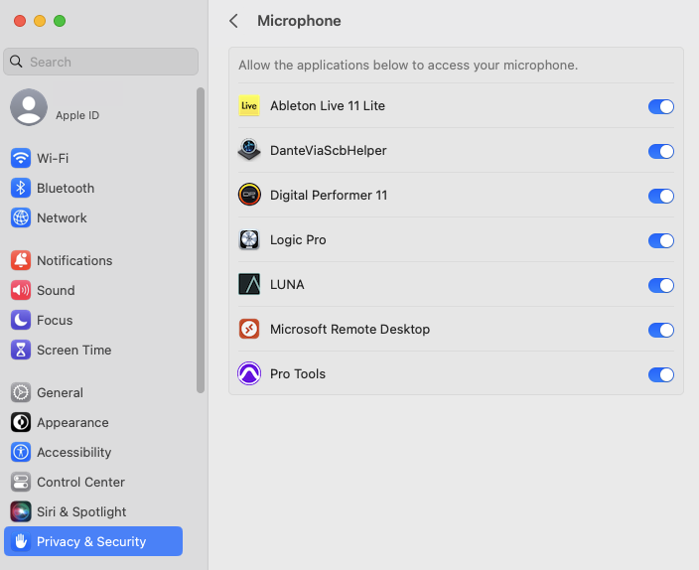Click the Apple ID avatar icon

[29, 107]
